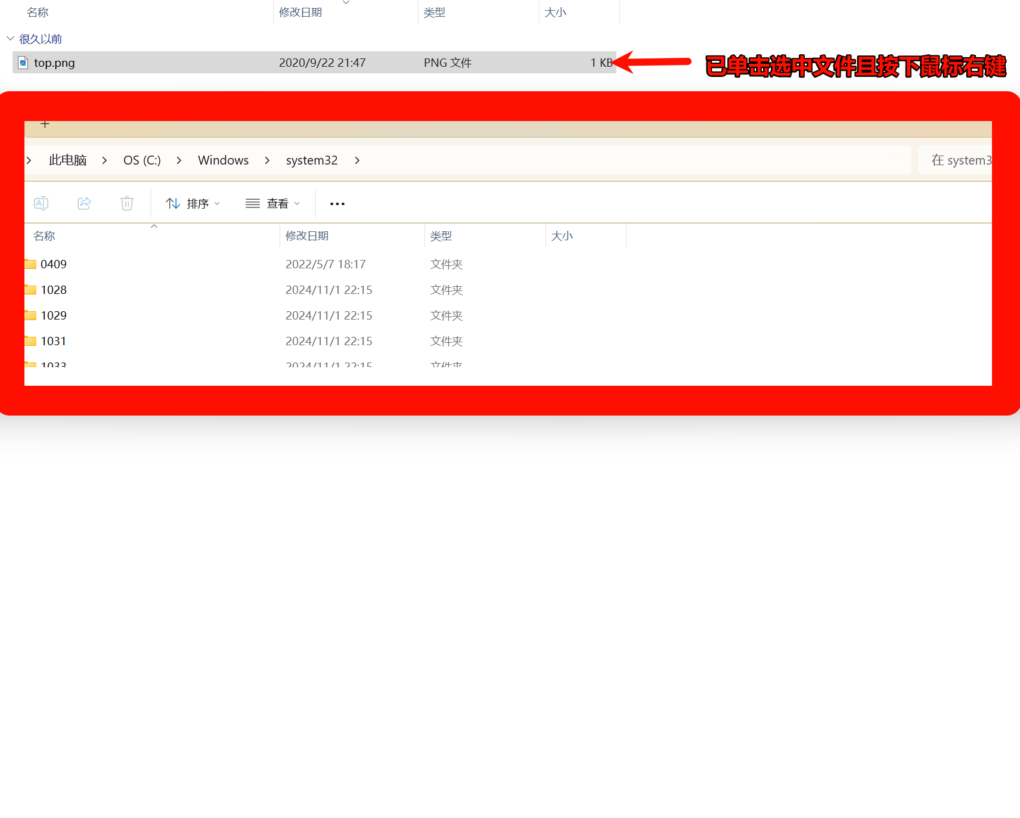This screenshot has height=818, width=1020.
Task: Click date 2022/5/7 18:17 of 0409
Action: click(325, 264)
